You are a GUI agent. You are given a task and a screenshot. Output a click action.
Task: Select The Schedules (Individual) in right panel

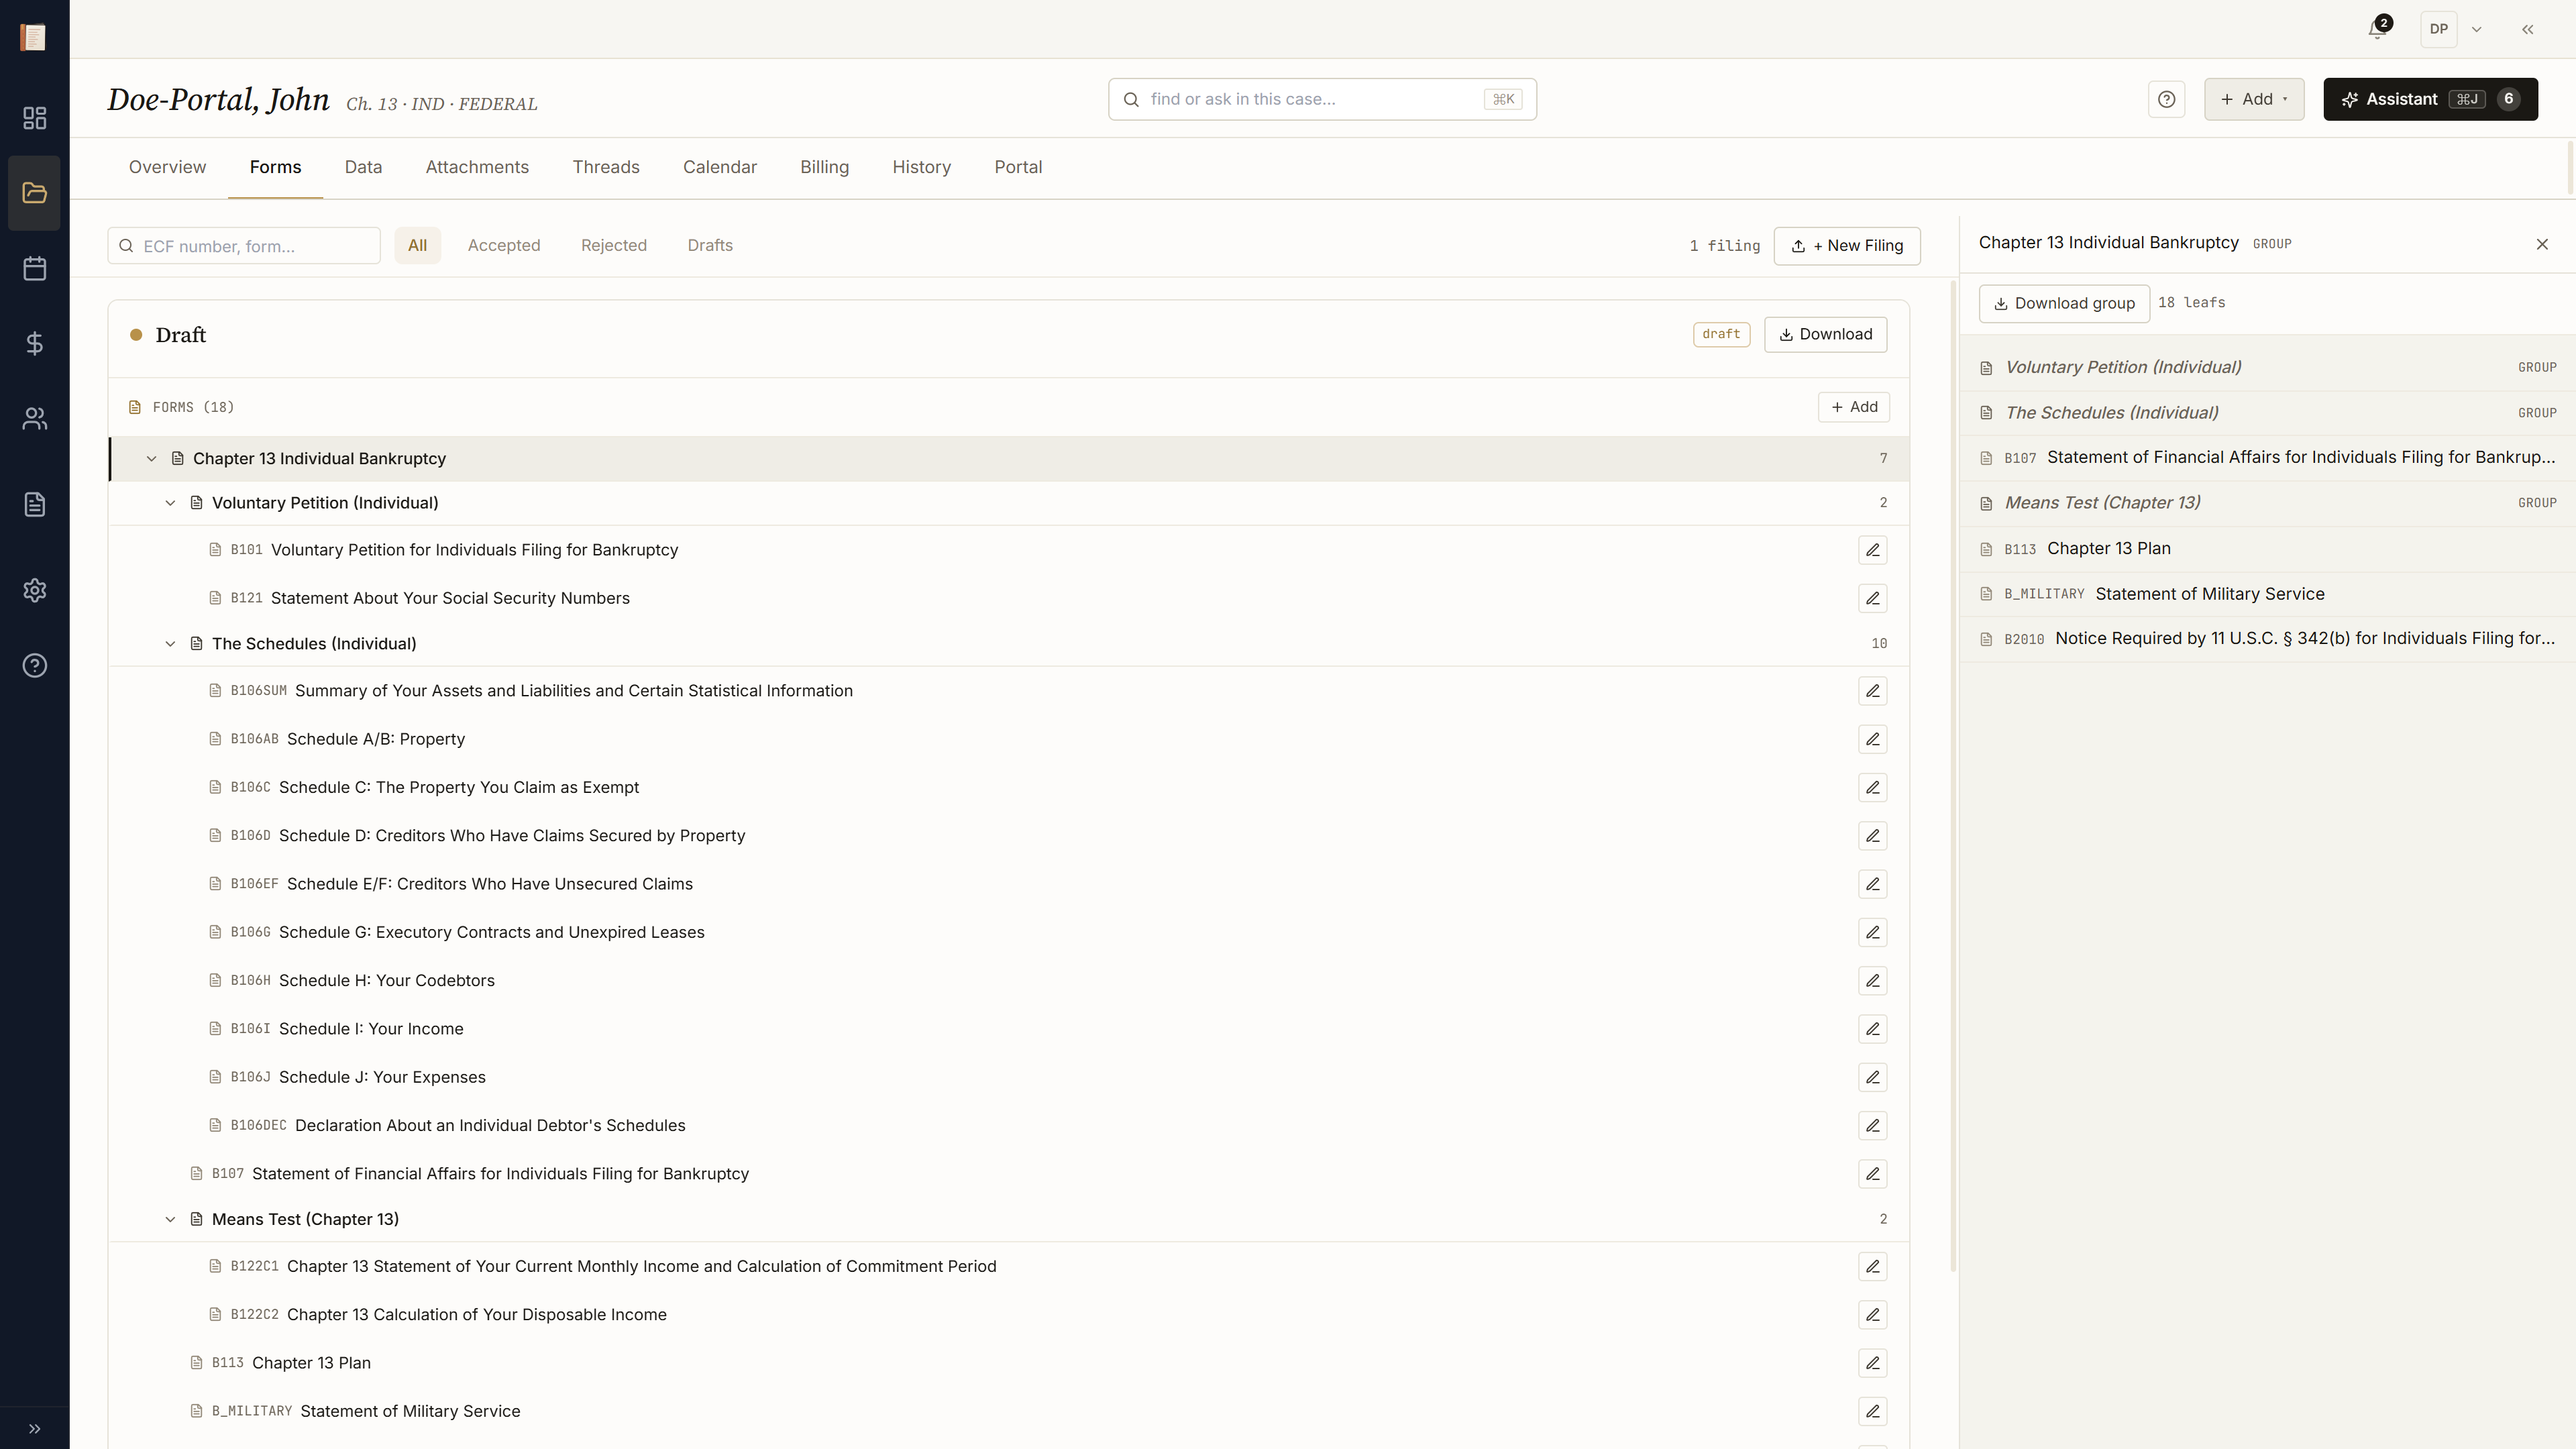pyautogui.click(x=2267, y=412)
